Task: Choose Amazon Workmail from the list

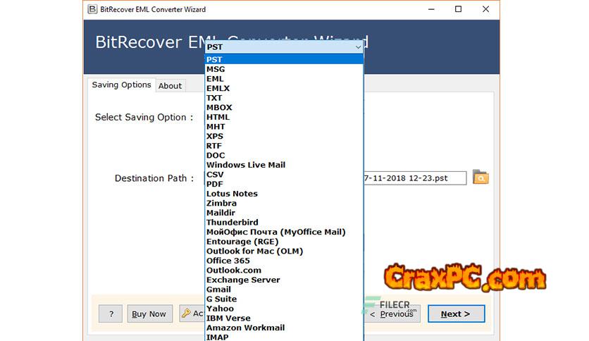Action: [x=245, y=328]
